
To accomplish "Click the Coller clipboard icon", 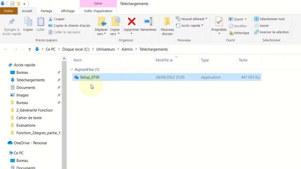I will [40, 22].
